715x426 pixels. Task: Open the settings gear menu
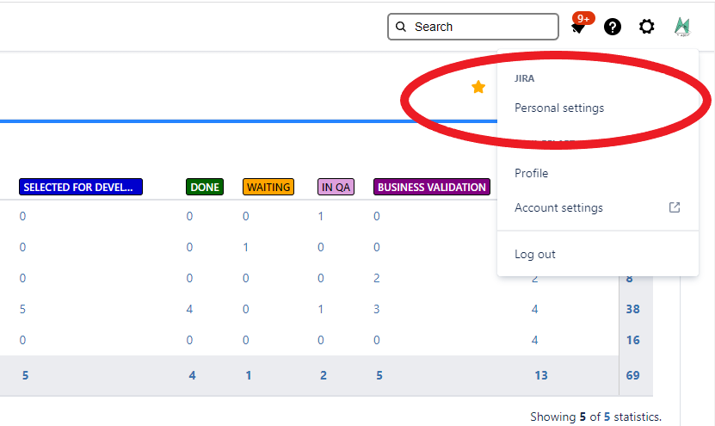point(647,27)
